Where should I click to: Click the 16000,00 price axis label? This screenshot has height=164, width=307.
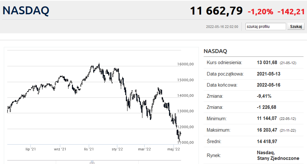pyautogui.click(x=186, y=64)
